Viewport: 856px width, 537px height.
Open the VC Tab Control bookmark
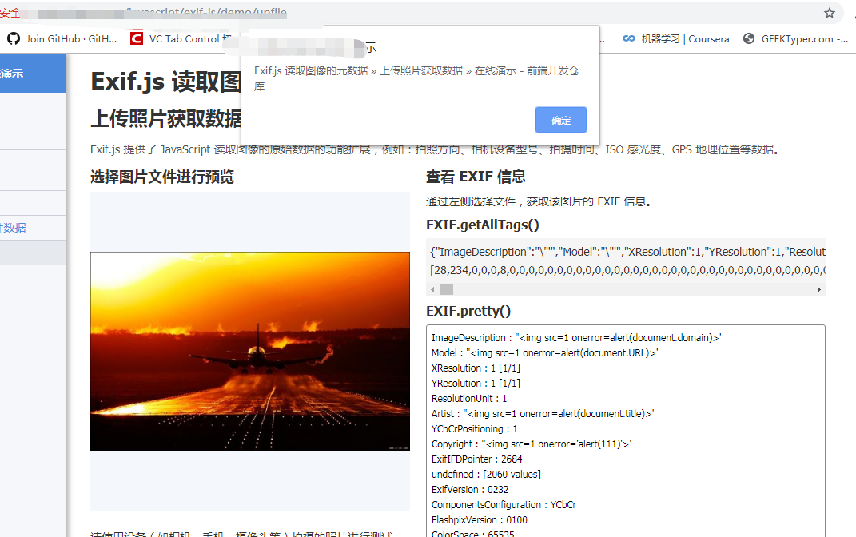click(181, 38)
